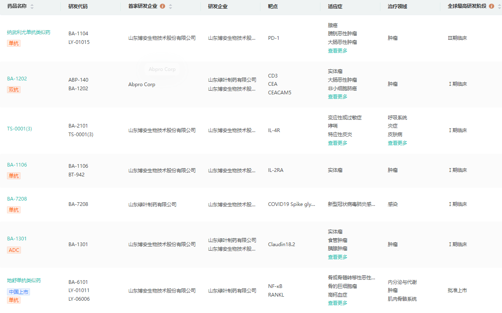Expand 查看更多 under 特应性皮炎 indications
Image resolution: width=502 pixels, height=313 pixels.
[338, 143]
